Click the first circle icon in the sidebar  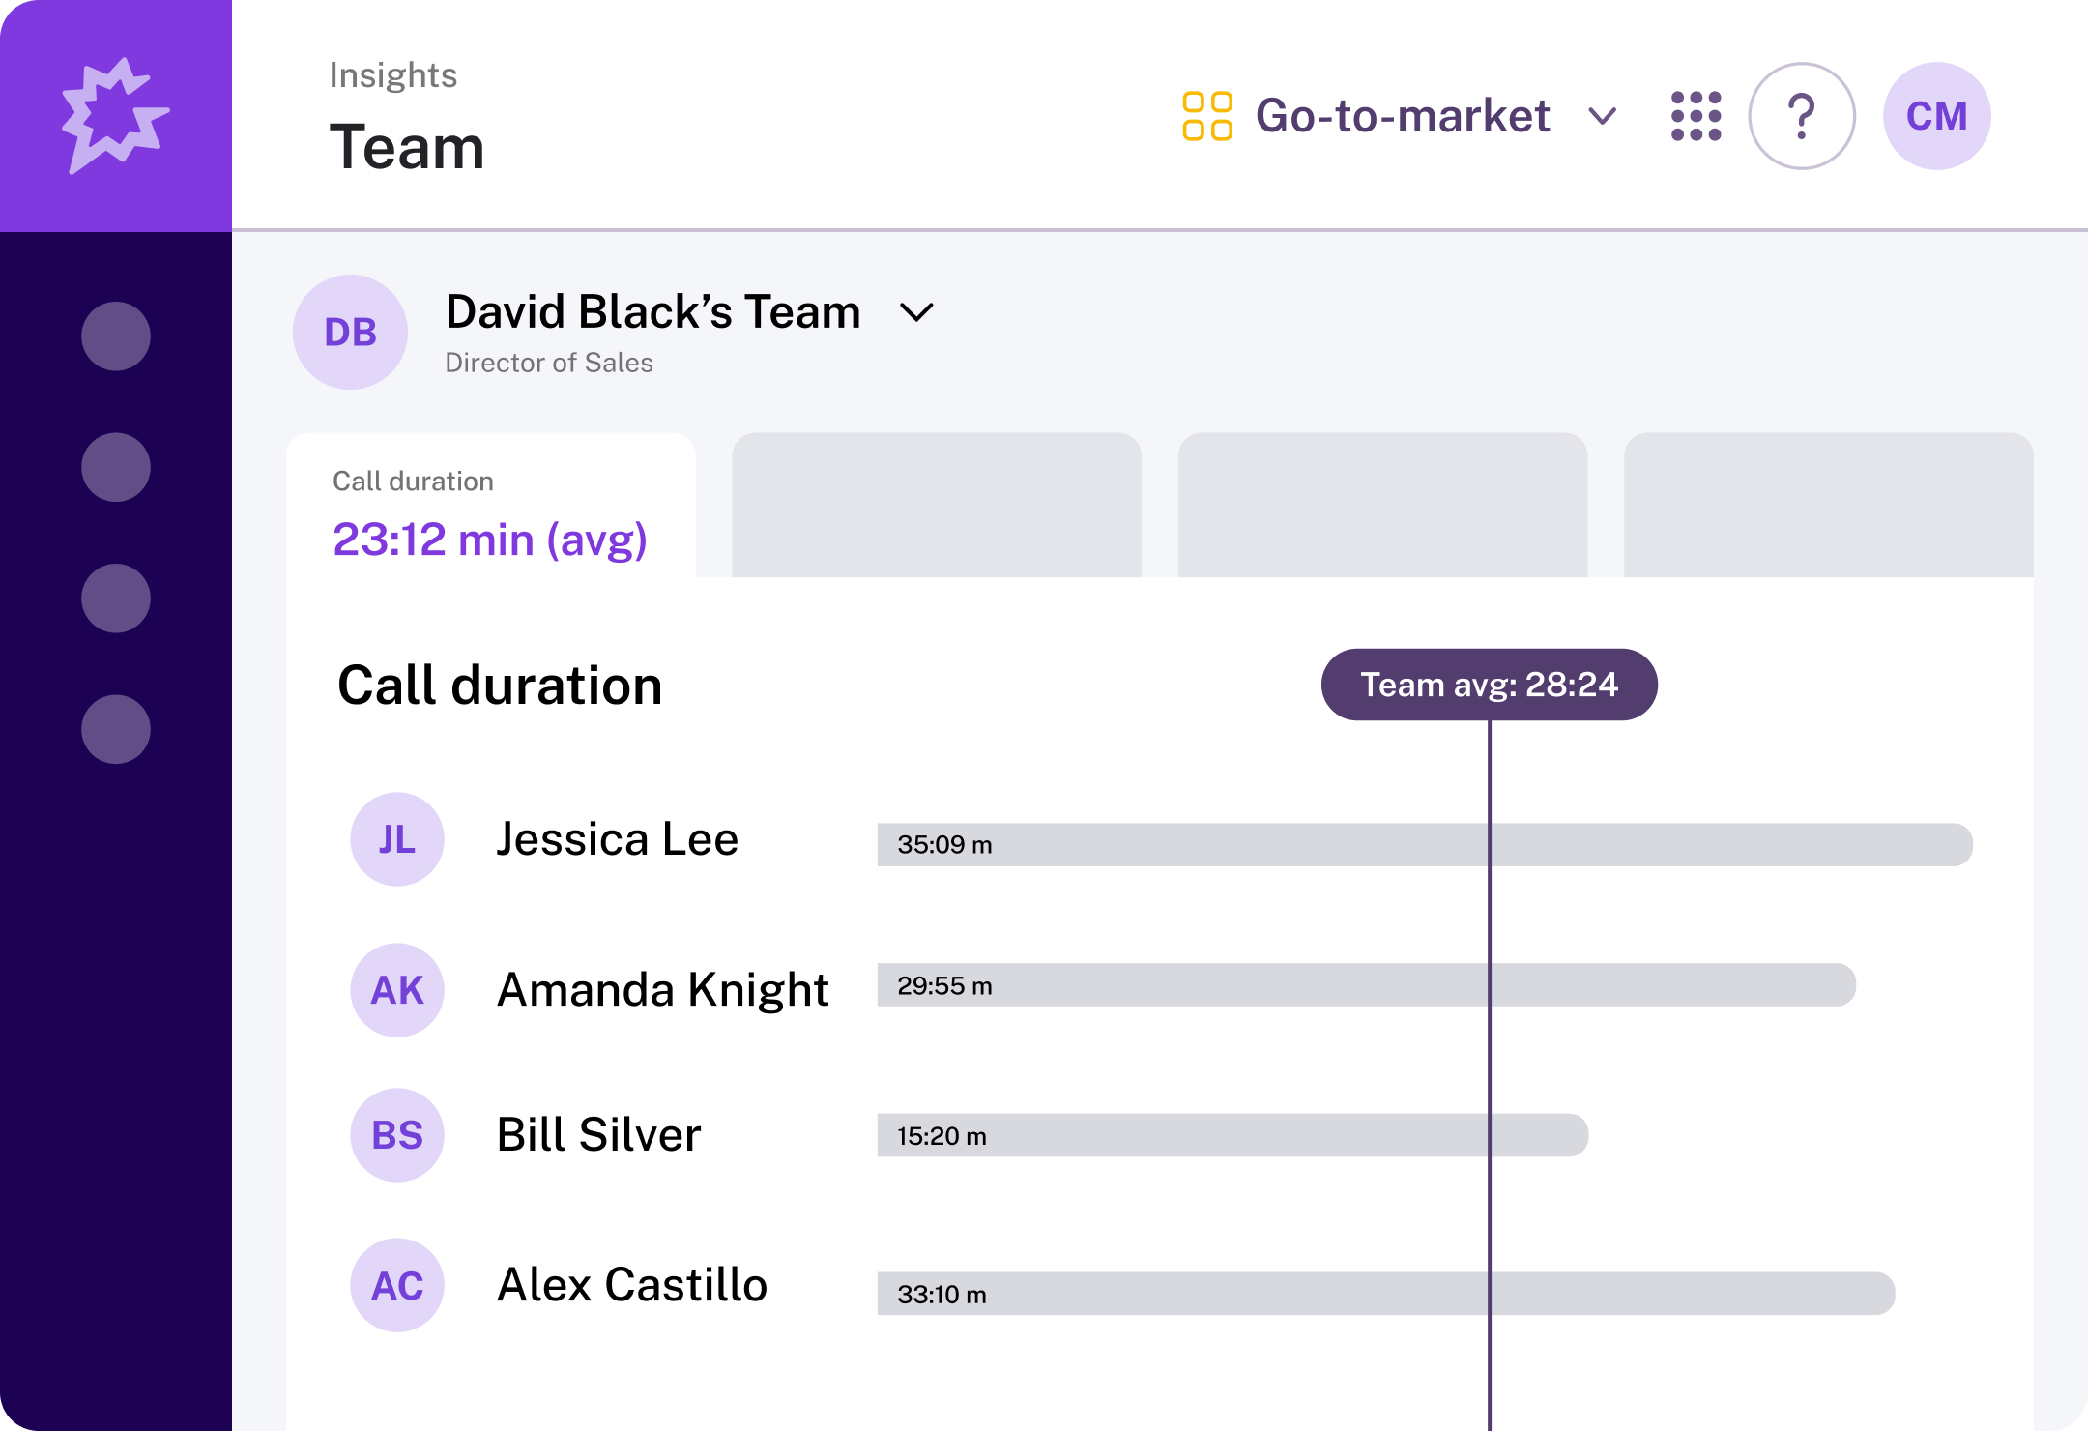coord(116,336)
